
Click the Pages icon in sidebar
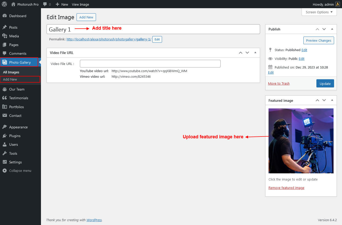click(x=5, y=45)
